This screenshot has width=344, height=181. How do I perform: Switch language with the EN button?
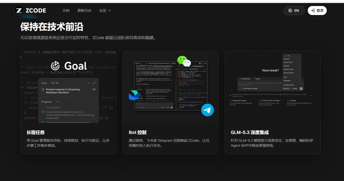pyautogui.click(x=294, y=11)
